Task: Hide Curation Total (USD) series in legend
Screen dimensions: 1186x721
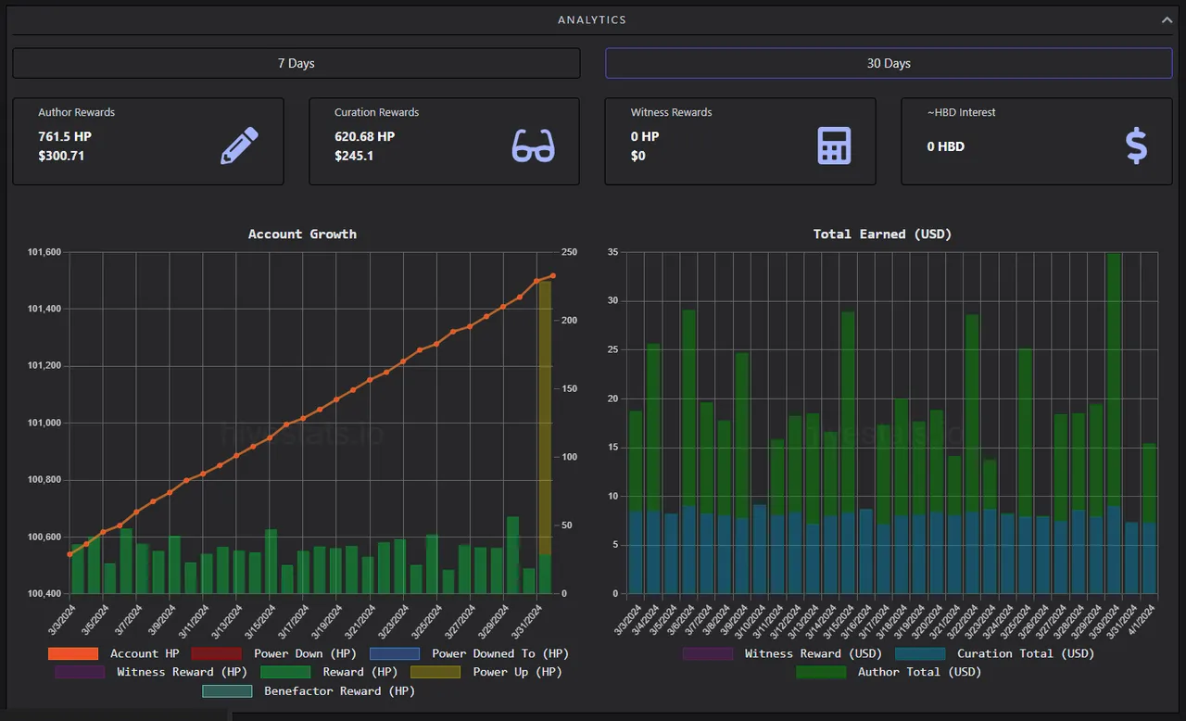Action: (995, 653)
